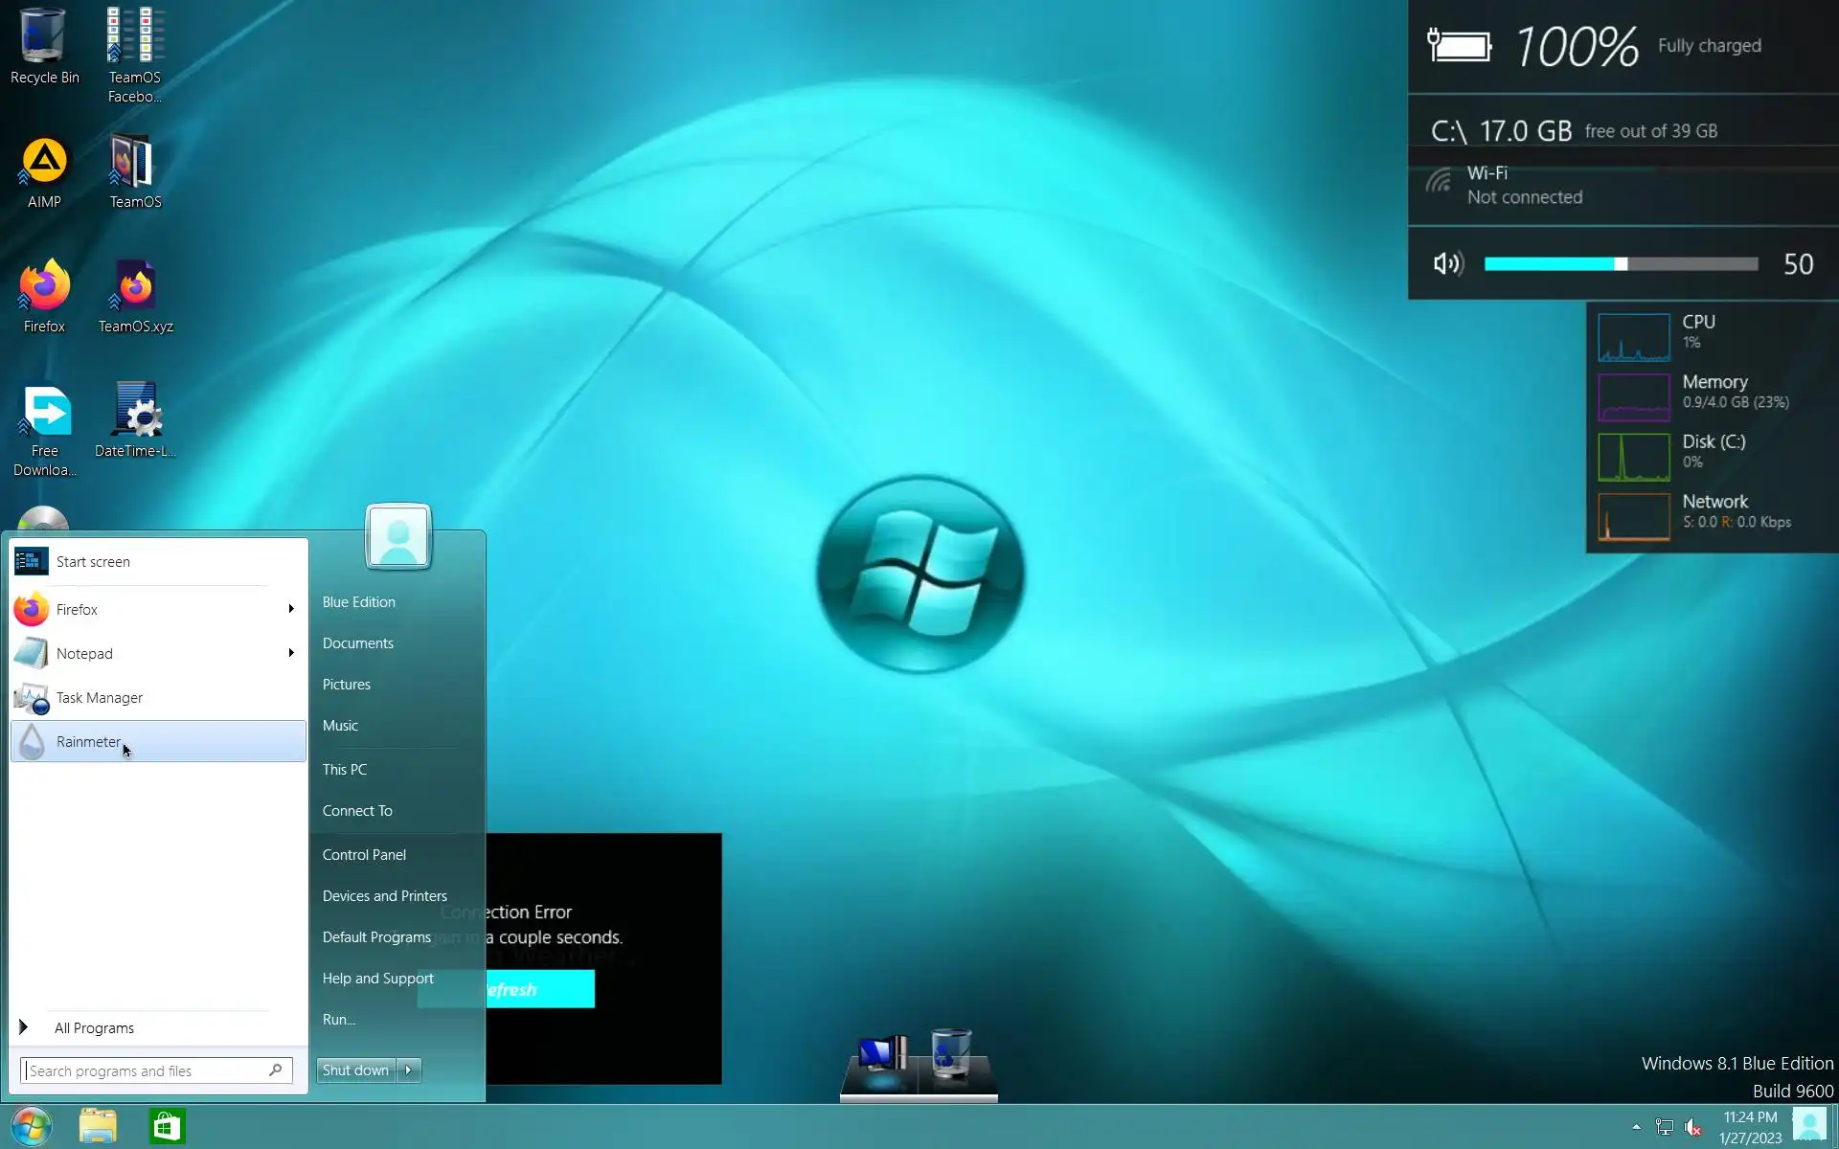Show hidden tray icons arrow
Image resolution: width=1839 pixels, height=1149 pixels.
pos(1636,1127)
